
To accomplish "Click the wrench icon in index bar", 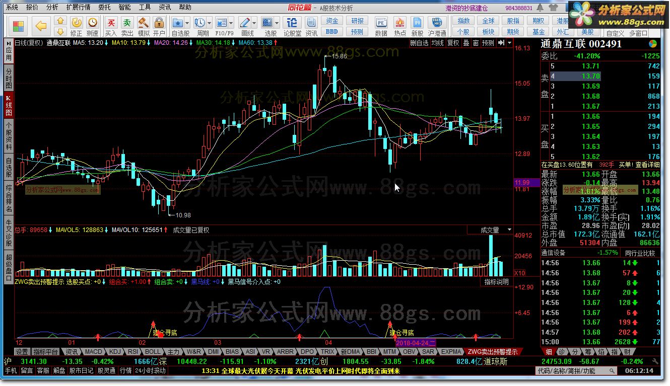I will 654,361.
